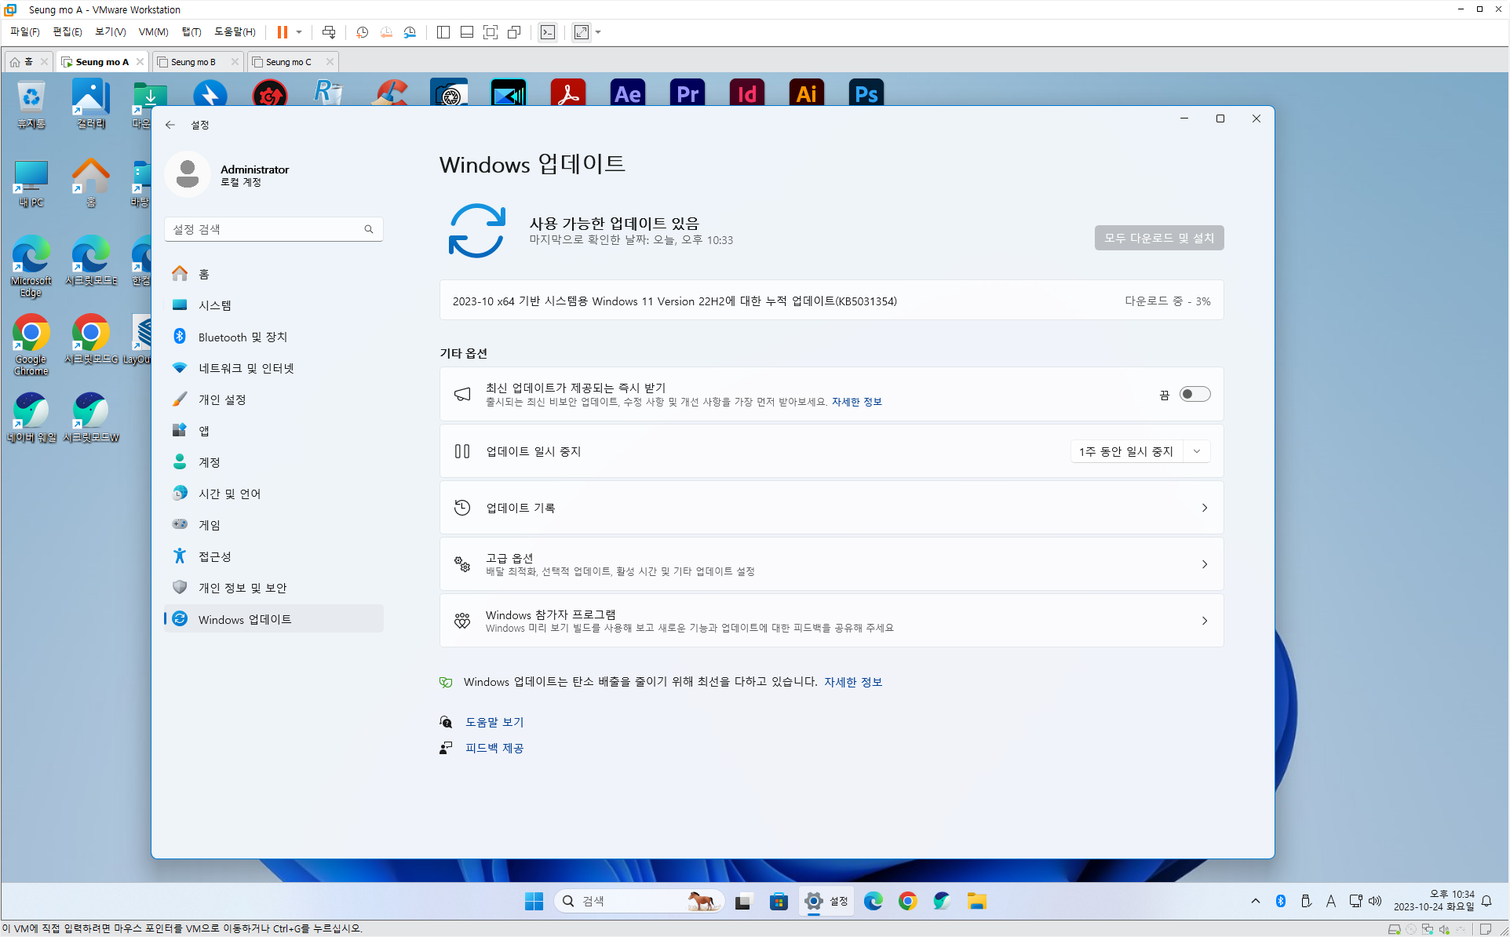Image resolution: width=1510 pixels, height=937 pixels.
Task: Expand the suspend button dropdown arrow
Action: tap(299, 32)
